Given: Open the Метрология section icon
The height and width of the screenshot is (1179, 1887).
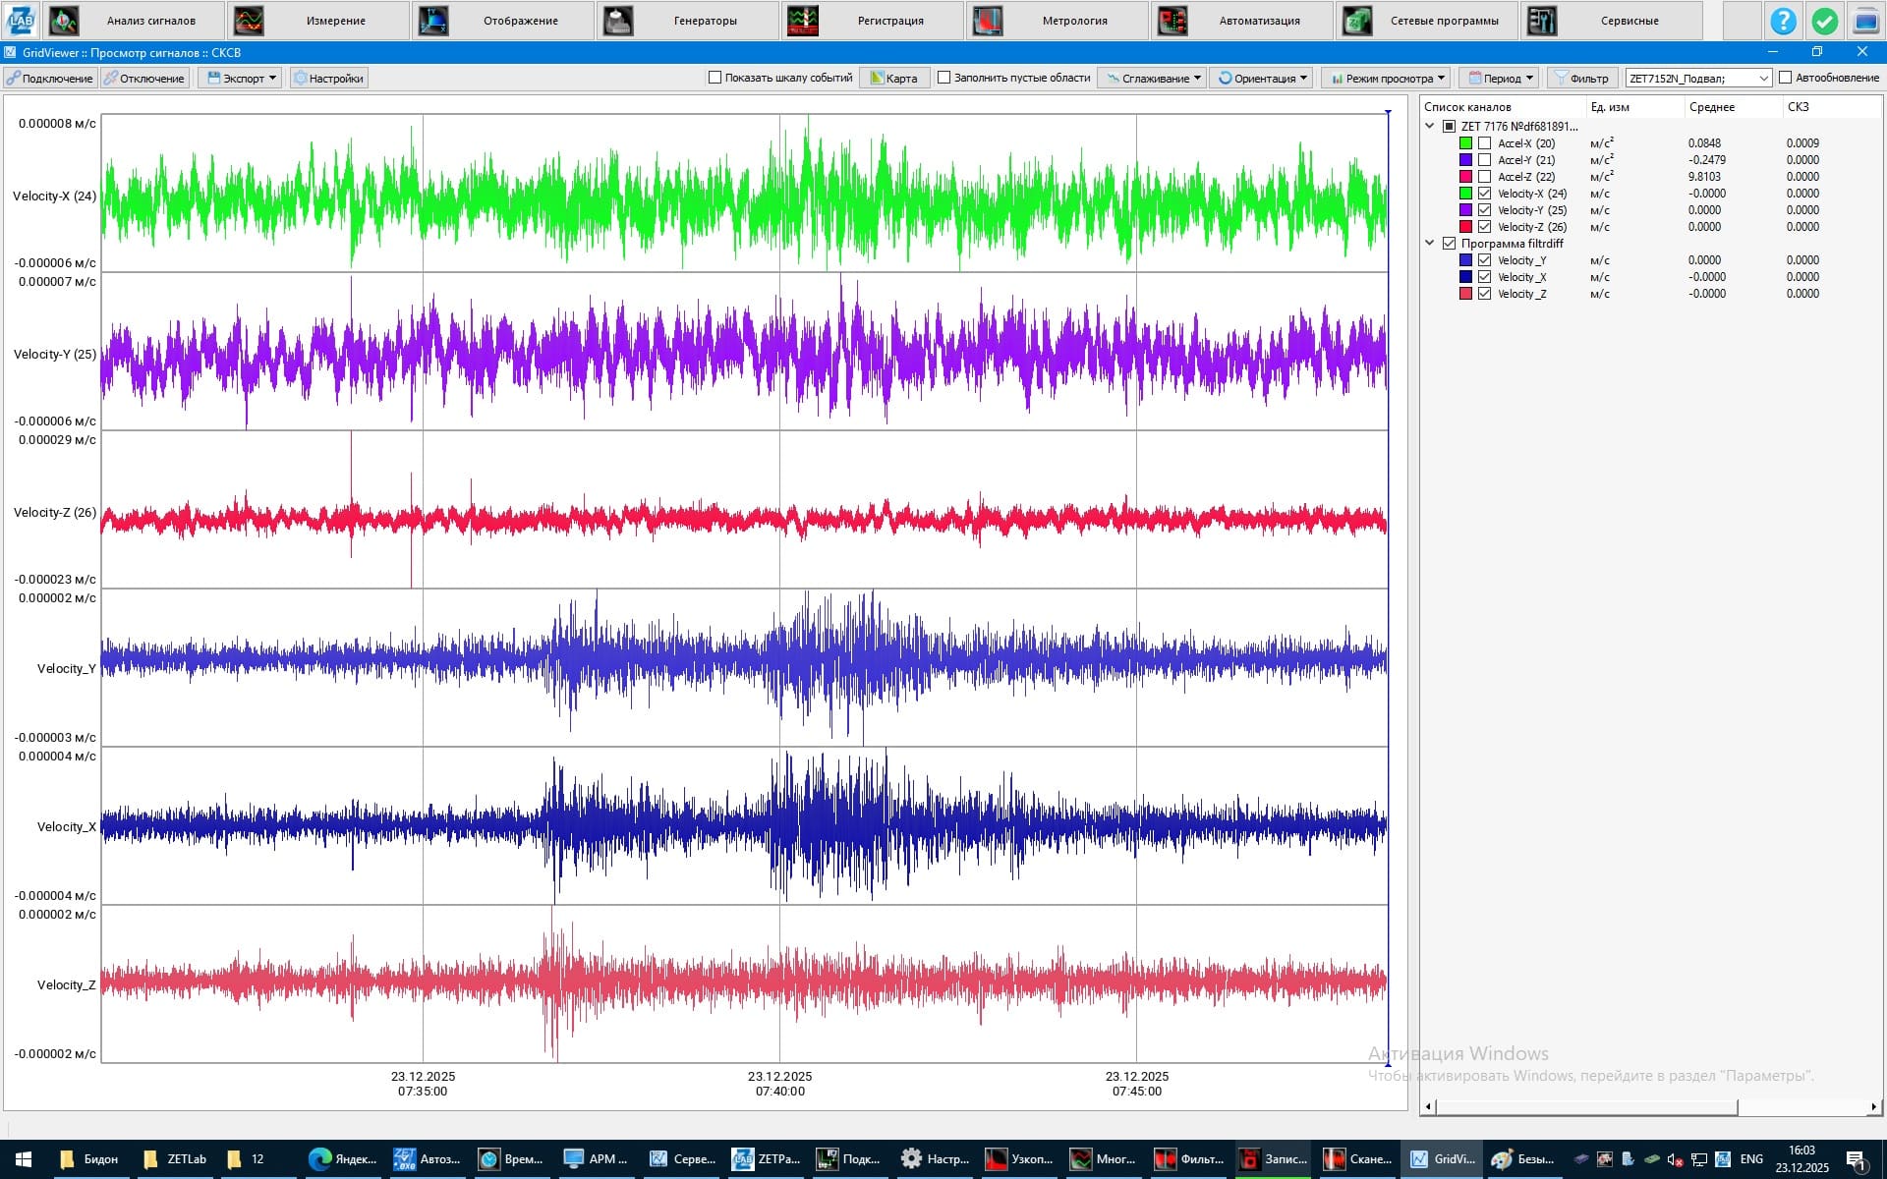Looking at the screenshot, I should 988,21.
